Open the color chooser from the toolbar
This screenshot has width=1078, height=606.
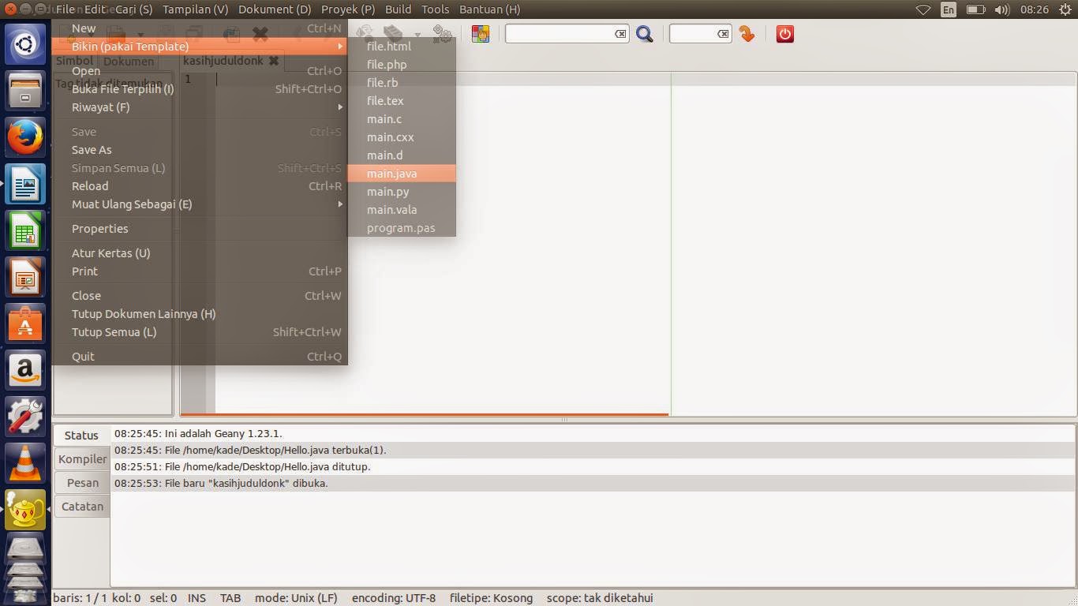pyautogui.click(x=481, y=34)
